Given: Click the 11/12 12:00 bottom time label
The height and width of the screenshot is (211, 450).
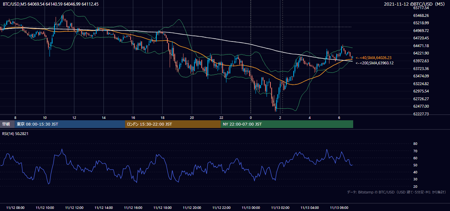Looking at the screenshot, I should pyautogui.click(x=74, y=207).
